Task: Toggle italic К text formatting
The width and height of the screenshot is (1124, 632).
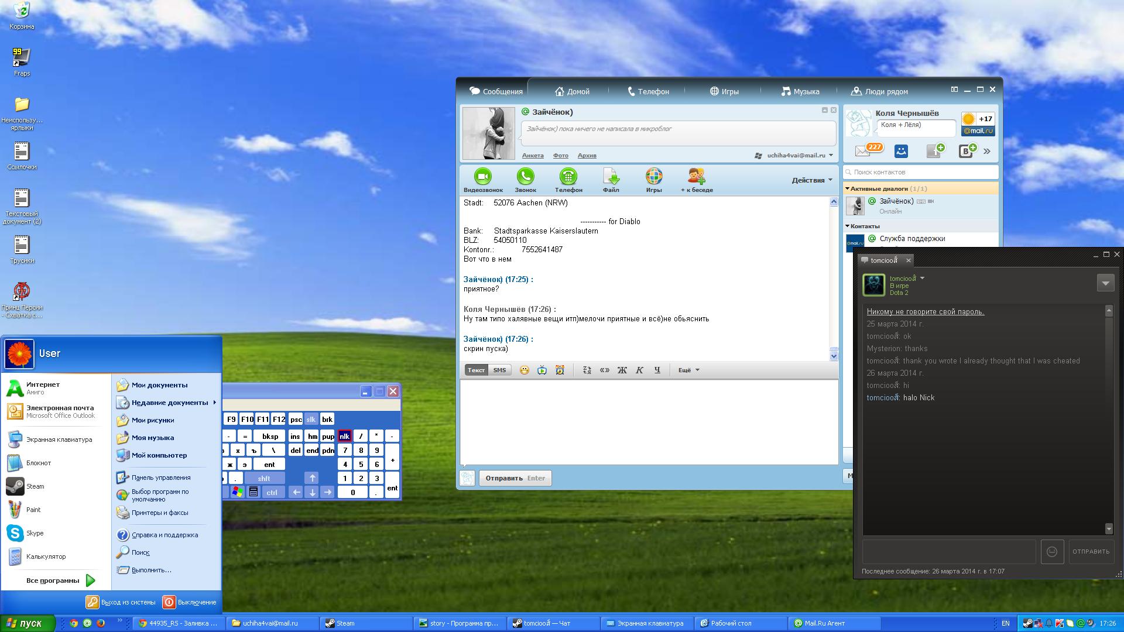Action: point(639,370)
